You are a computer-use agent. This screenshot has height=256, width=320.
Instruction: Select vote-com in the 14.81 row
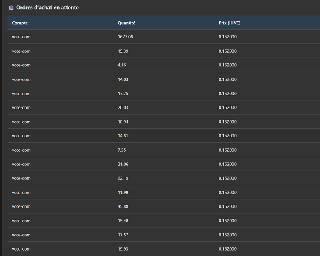21,136
